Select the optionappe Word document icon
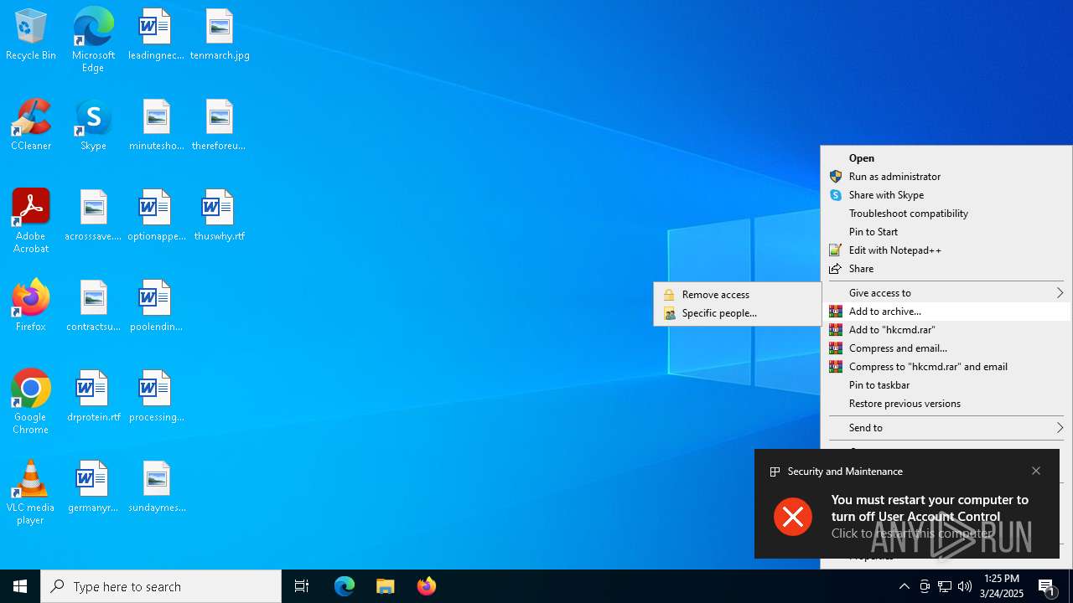The width and height of the screenshot is (1073, 603). click(156, 216)
